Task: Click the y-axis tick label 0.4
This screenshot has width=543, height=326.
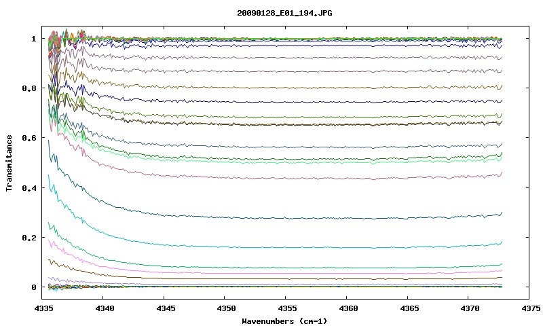Action: [x=29, y=187]
